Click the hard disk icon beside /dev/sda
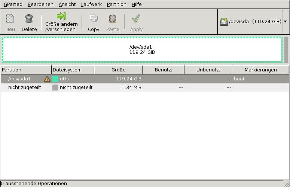This screenshot has height=187, width=290. pos(224,22)
